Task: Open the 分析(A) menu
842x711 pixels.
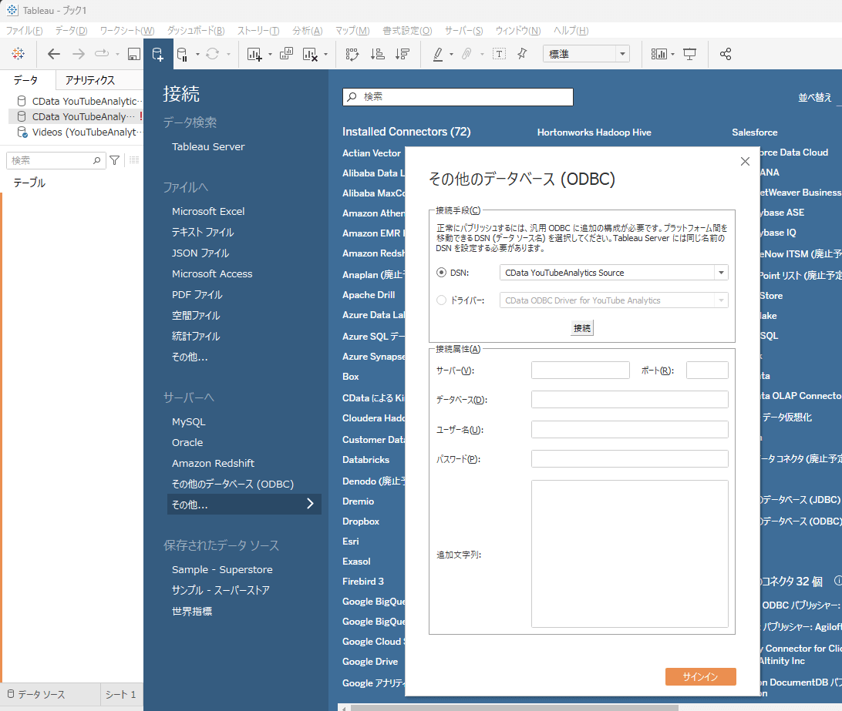Action: (307, 31)
